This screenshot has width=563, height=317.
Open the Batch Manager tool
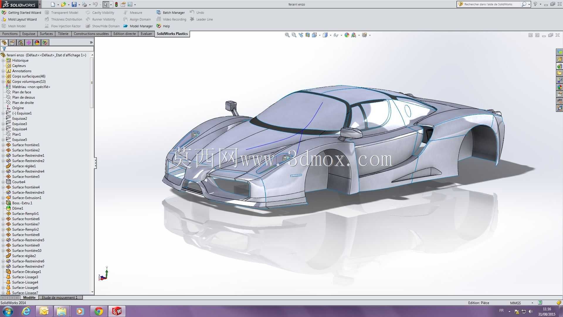pos(171,13)
